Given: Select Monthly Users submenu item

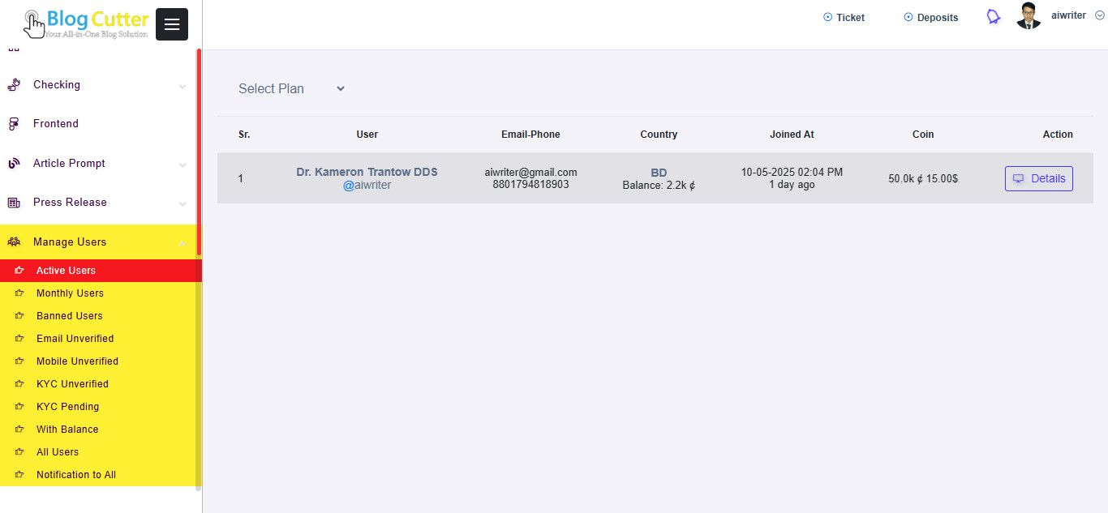Looking at the screenshot, I should tap(99, 293).
